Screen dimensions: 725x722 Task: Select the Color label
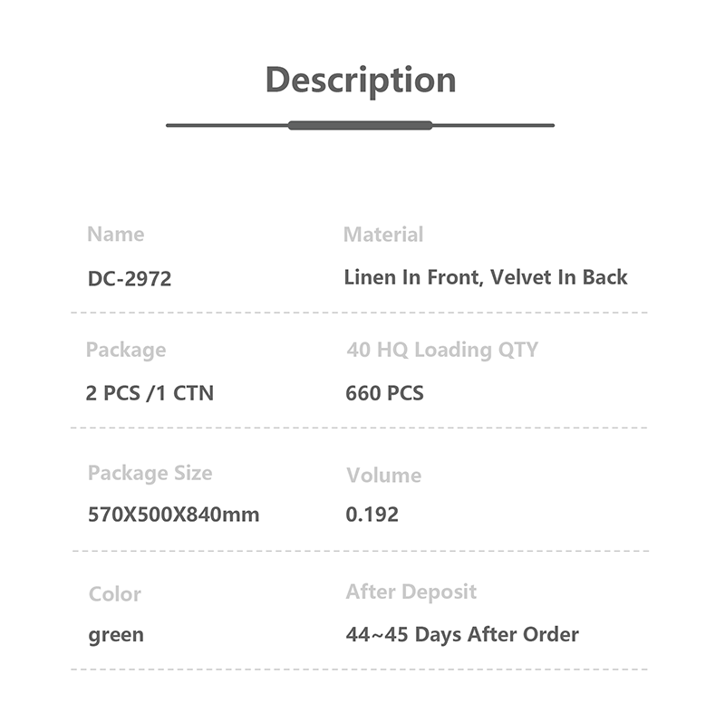click(115, 594)
